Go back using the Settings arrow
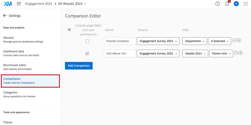 pyautogui.click(x=5, y=16)
